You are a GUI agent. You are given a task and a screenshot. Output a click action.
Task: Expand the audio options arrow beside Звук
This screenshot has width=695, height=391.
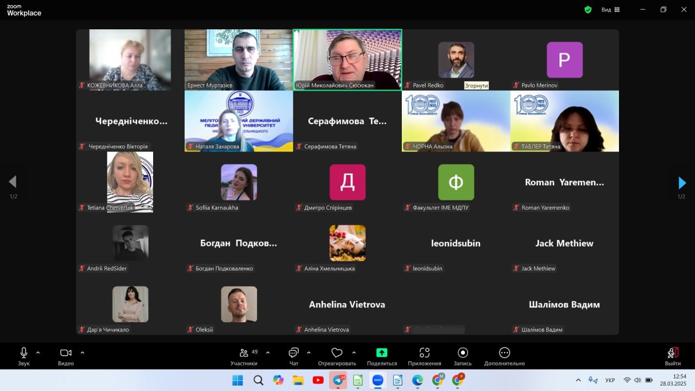38,352
